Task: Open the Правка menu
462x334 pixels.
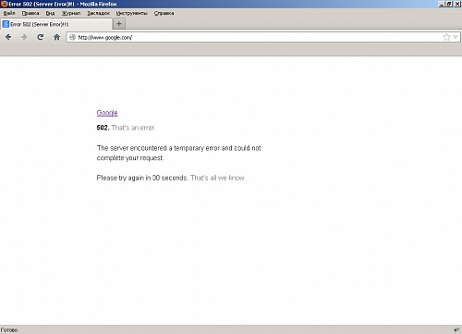Action: (x=30, y=13)
